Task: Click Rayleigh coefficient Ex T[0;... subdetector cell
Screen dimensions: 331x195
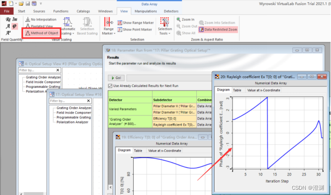Action: tap(174, 125)
